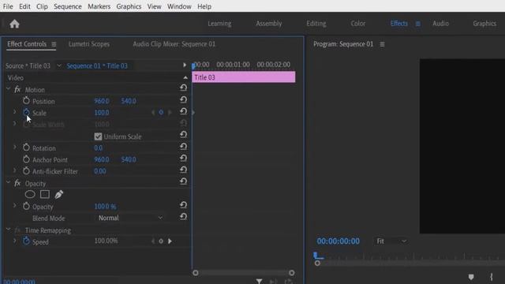
Task: Click the Program monitor timecode 00:00:00:00
Action: coord(339,241)
